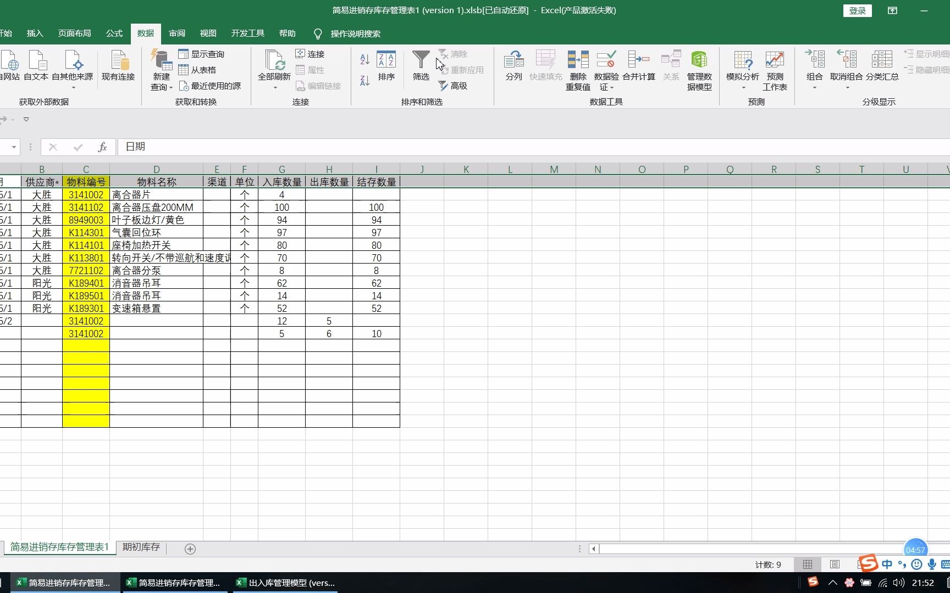Open the Data Validation icon
The height and width of the screenshot is (593, 950).
(606, 59)
